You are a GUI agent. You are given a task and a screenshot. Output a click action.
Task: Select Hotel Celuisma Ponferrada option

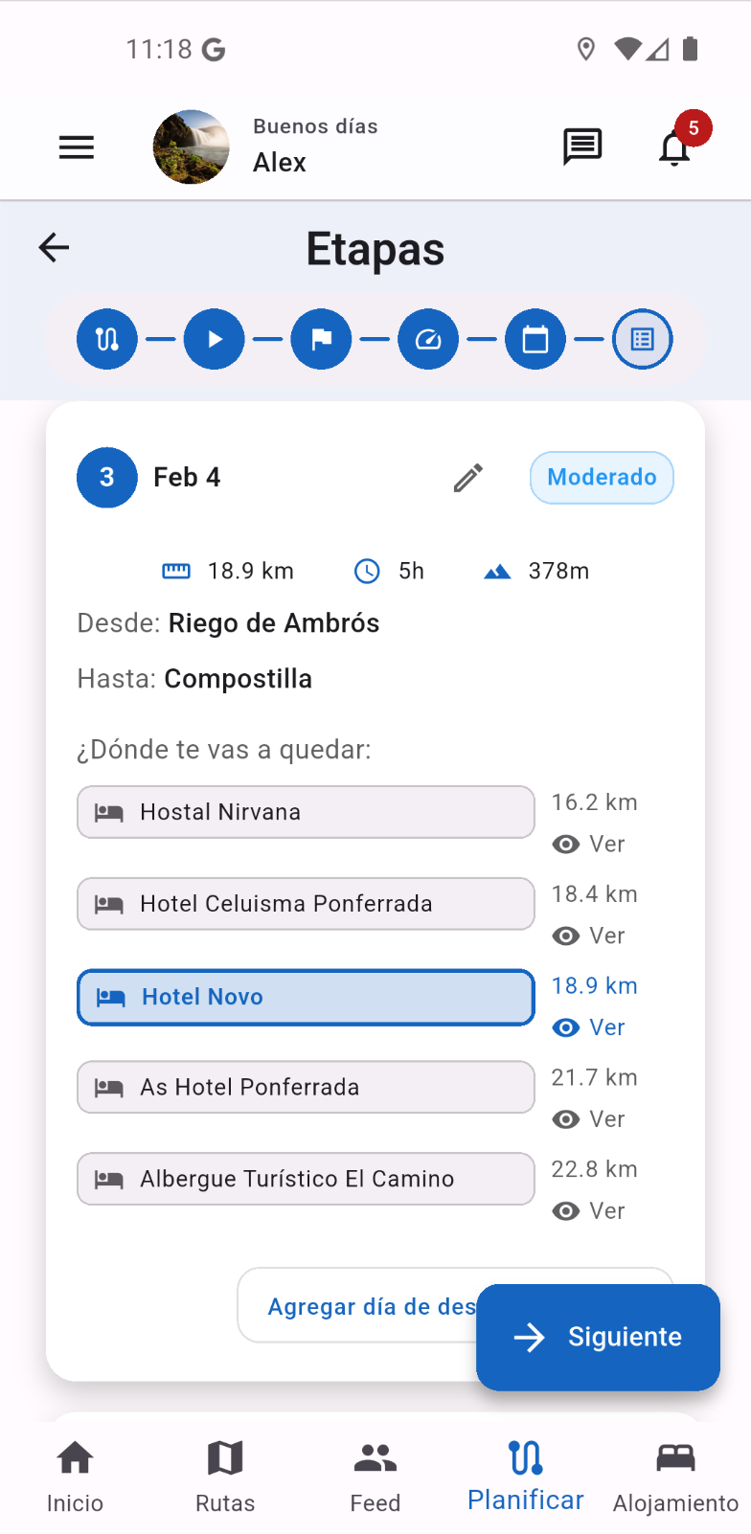point(306,904)
